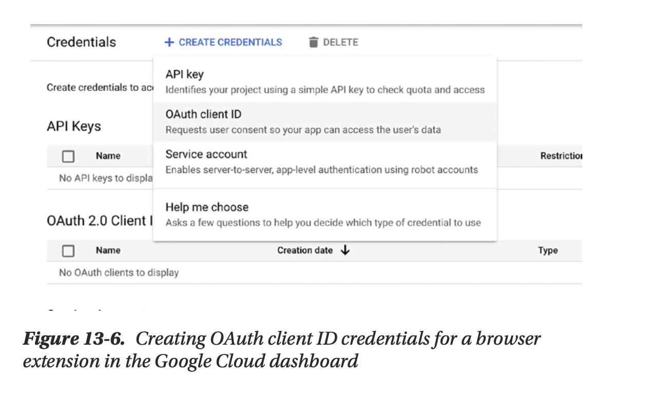Click the Credentials page title

[82, 42]
